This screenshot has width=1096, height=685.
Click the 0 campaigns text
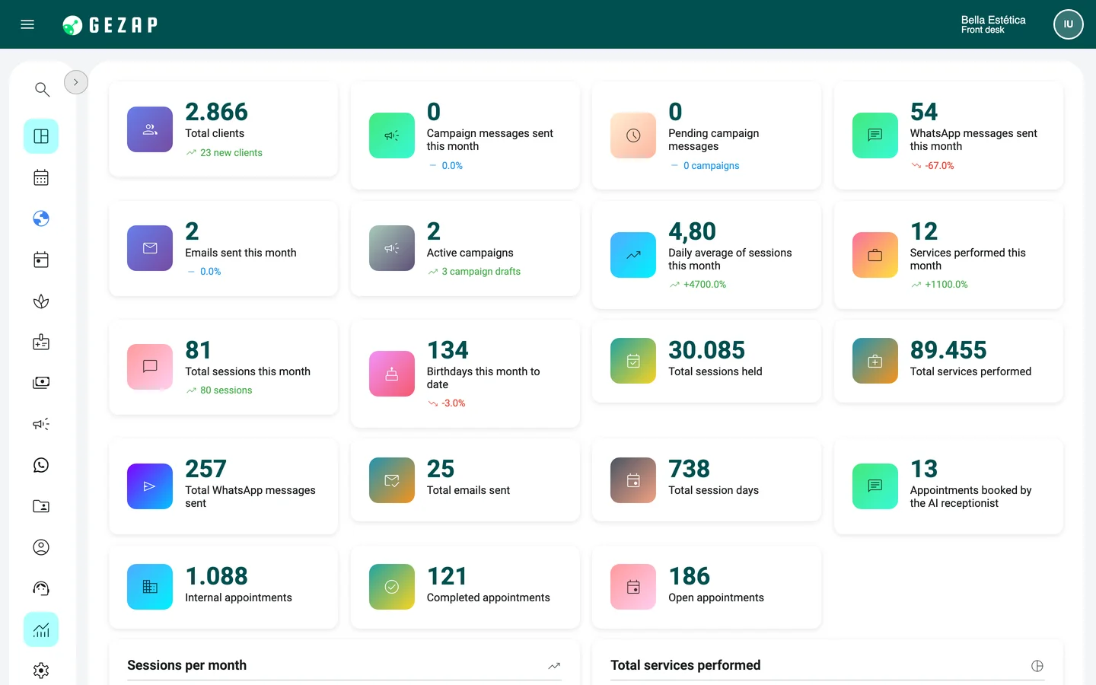711,166
